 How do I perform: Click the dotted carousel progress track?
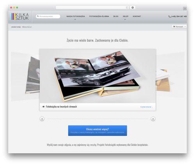[x=97, y=119]
